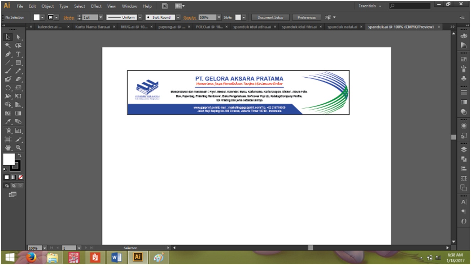This screenshot has width=471, height=265.
Task: Enable Draw Behind mode
Action: [x=14, y=186]
